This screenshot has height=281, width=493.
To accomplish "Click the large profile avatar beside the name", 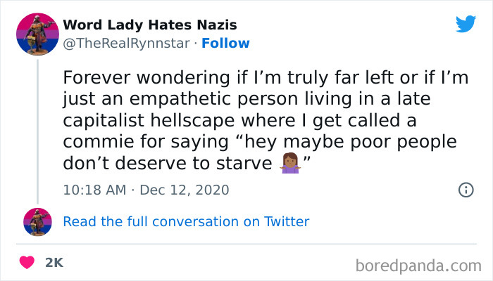I will pyautogui.click(x=37, y=34).
